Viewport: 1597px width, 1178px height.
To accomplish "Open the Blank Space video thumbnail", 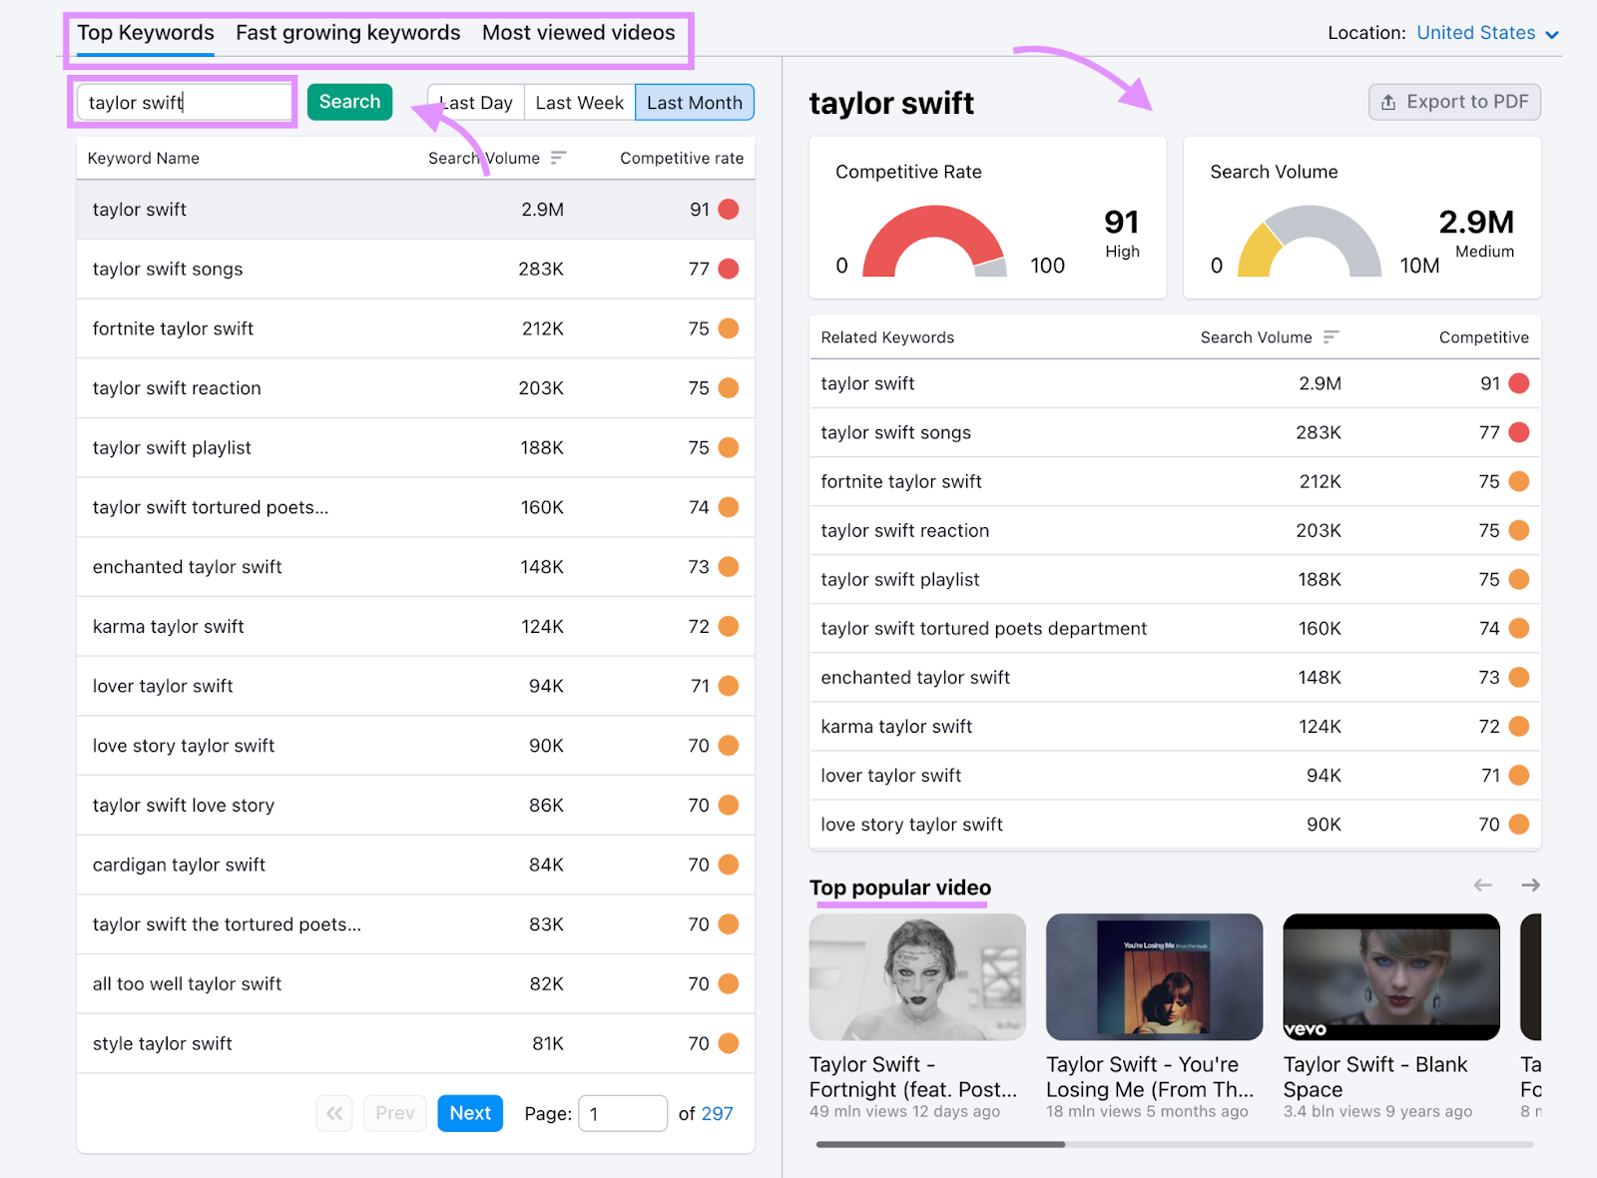I will 1391,977.
